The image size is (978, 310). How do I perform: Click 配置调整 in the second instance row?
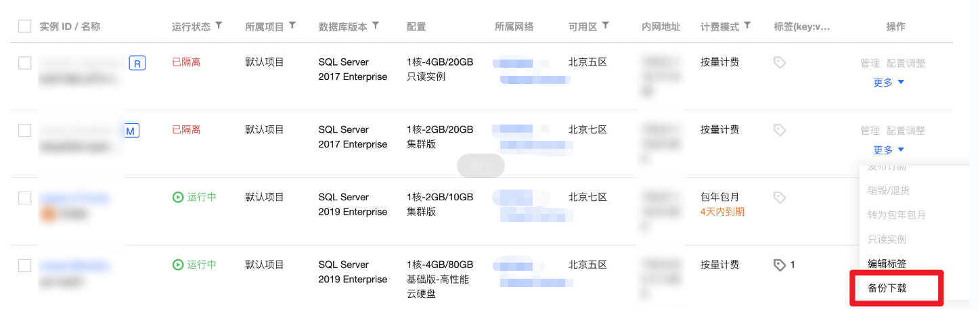point(906,131)
